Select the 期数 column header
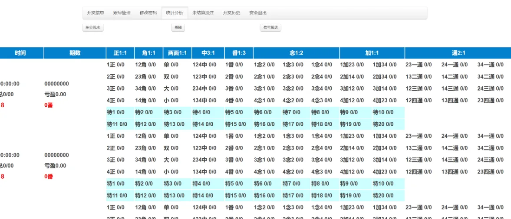 pyautogui.click(x=75, y=53)
